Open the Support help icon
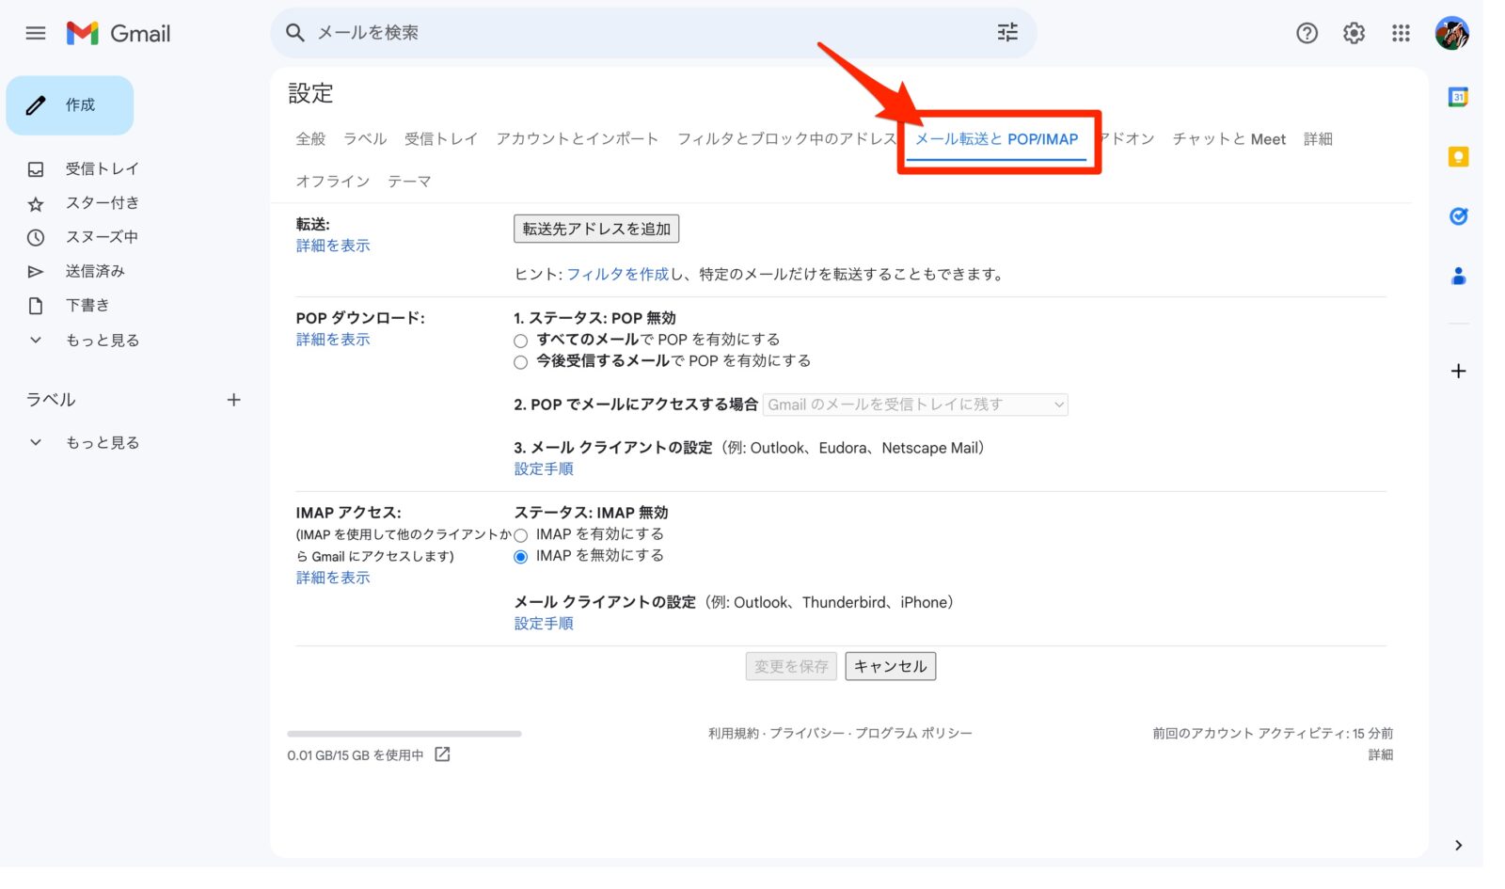 tap(1307, 33)
